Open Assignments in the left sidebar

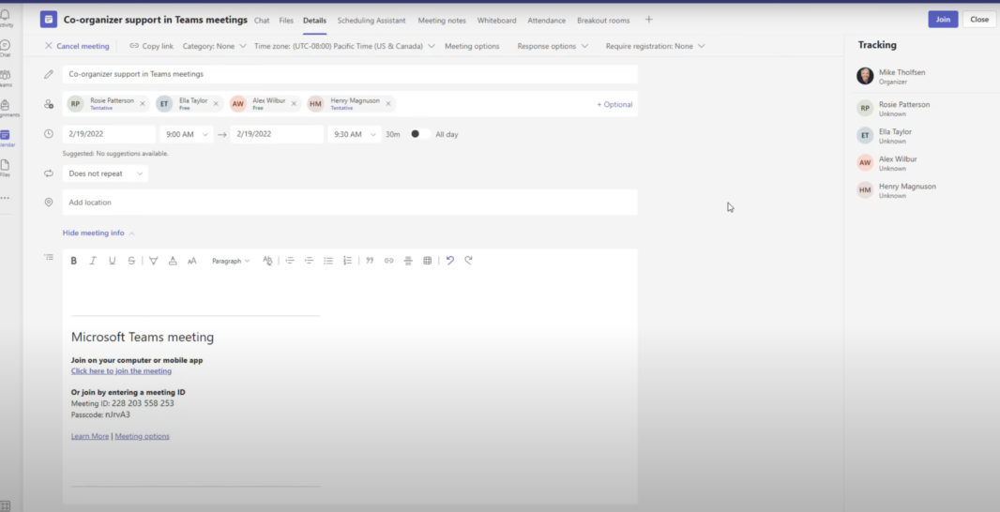[x=7, y=109]
